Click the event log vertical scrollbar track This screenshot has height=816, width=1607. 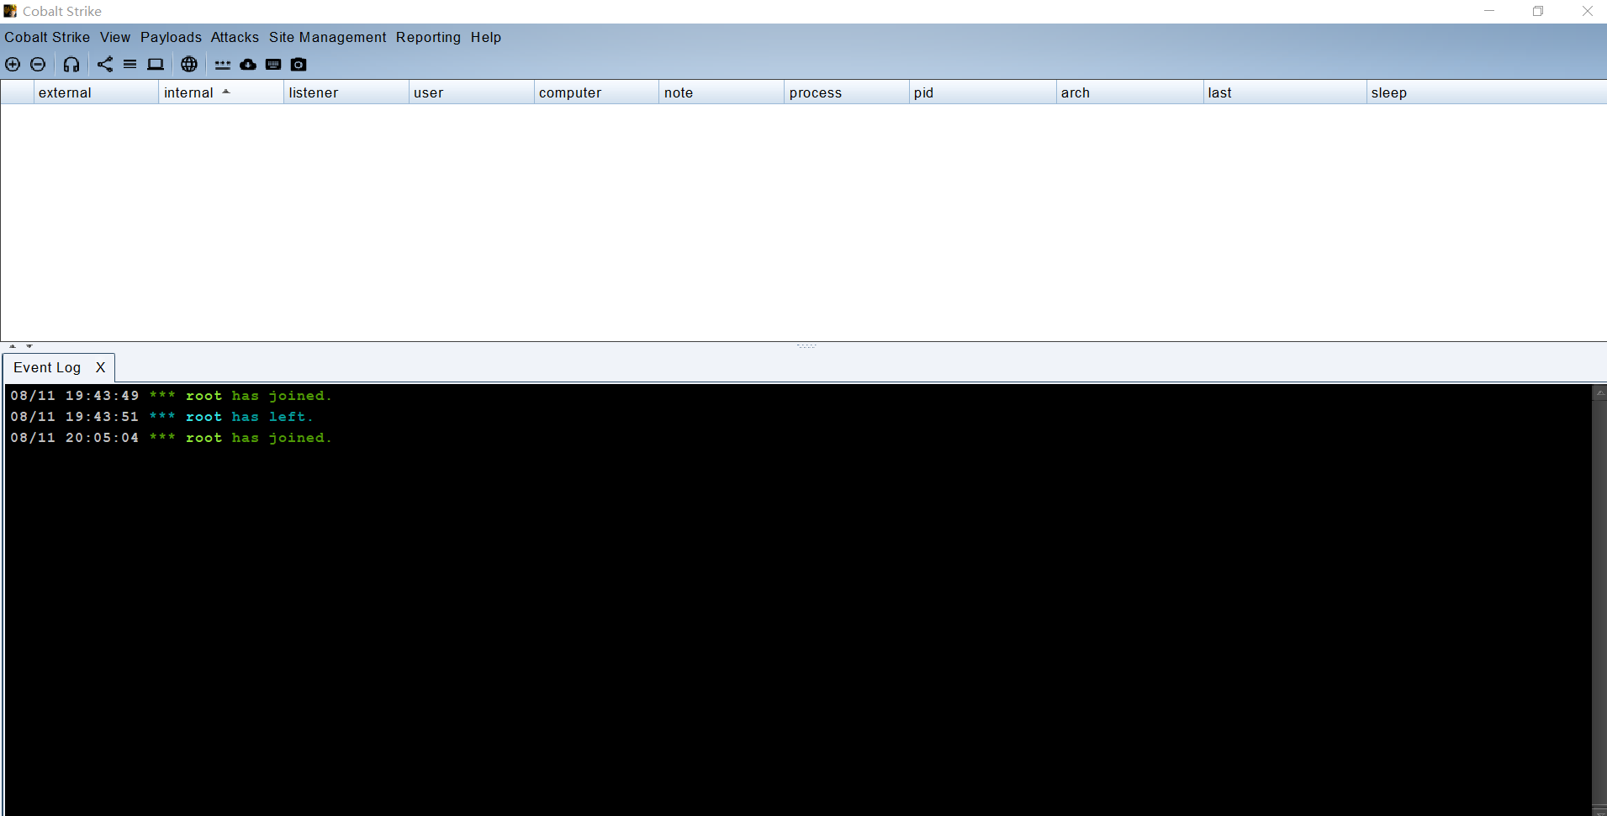[1599, 601]
